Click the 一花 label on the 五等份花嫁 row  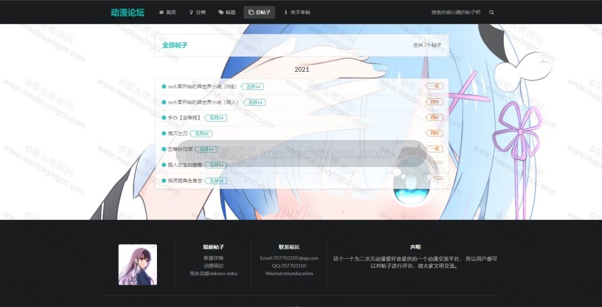[x=434, y=149]
